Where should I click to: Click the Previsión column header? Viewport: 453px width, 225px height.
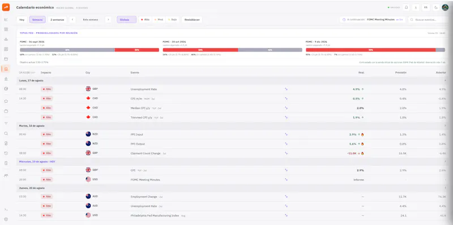tap(401, 72)
